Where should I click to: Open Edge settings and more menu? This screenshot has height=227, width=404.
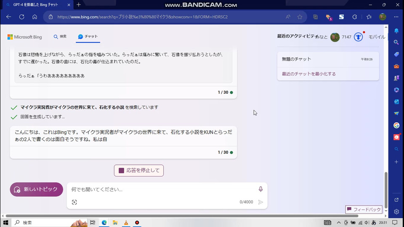coord(396,17)
